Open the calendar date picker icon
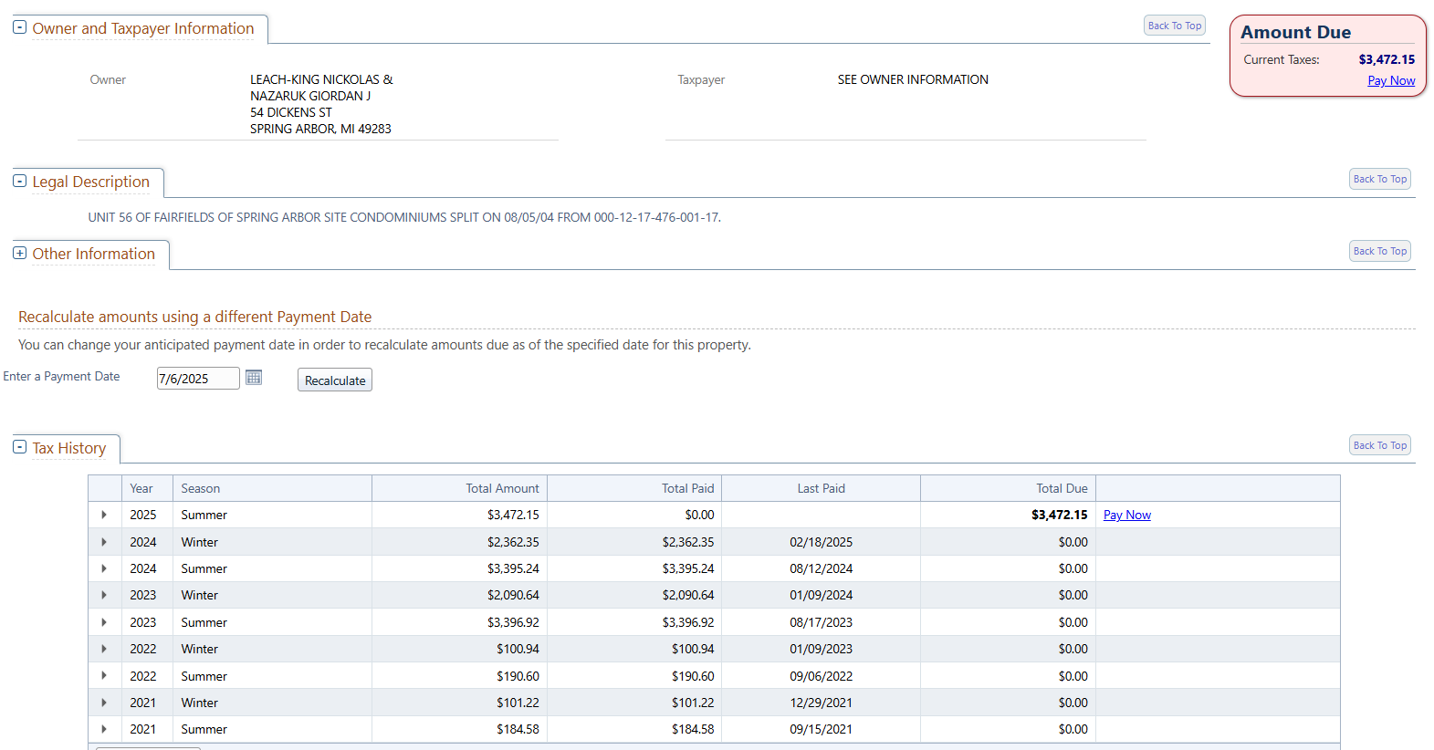Viewport: 1434px width, 750px height. (254, 378)
